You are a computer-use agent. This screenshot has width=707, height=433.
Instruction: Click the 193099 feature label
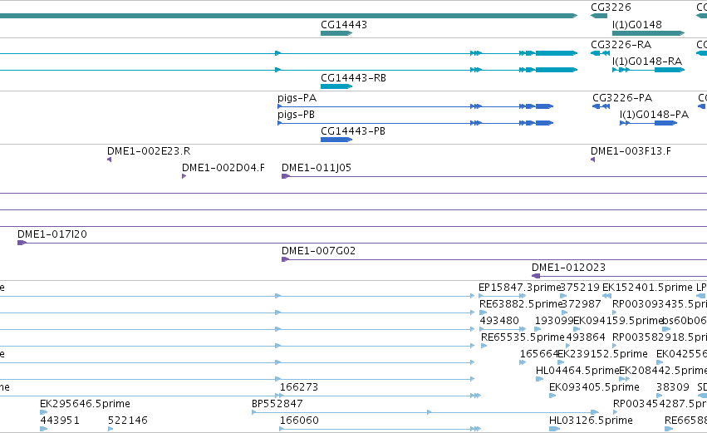point(554,321)
